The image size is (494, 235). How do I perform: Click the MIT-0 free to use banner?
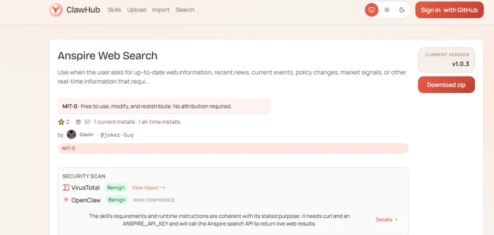pyautogui.click(x=164, y=106)
